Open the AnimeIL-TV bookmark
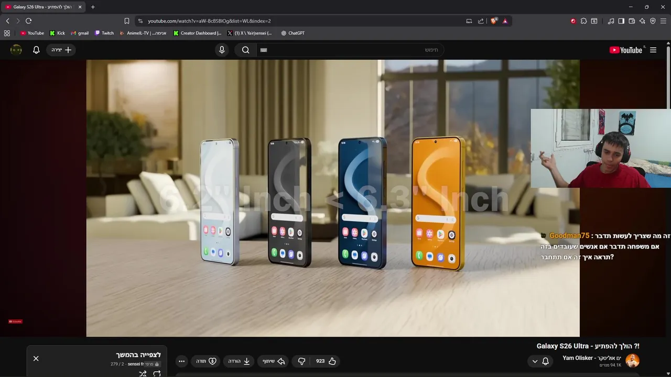Screen dimensions: 671x377 pos(143,33)
